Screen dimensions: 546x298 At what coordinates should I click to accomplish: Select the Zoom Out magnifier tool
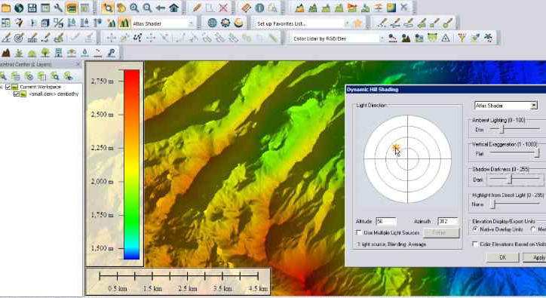point(147,8)
